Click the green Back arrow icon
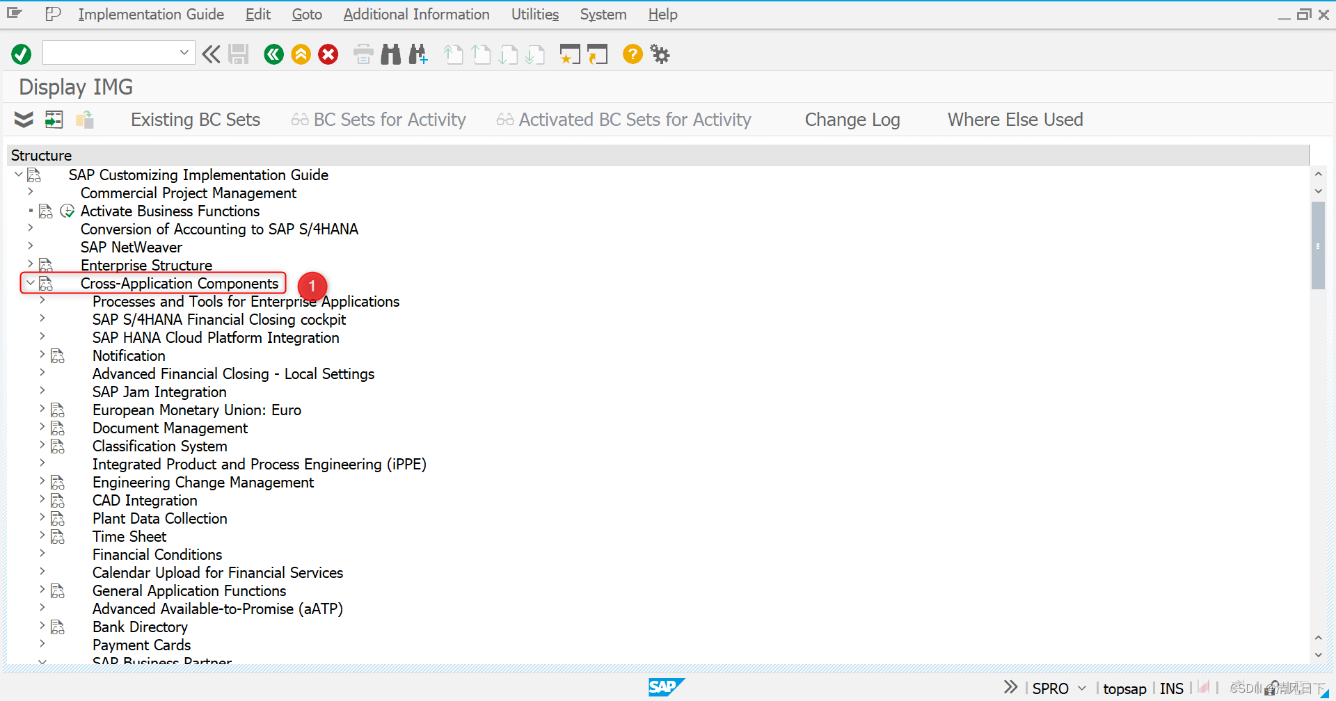The image size is (1336, 701). point(274,54)
